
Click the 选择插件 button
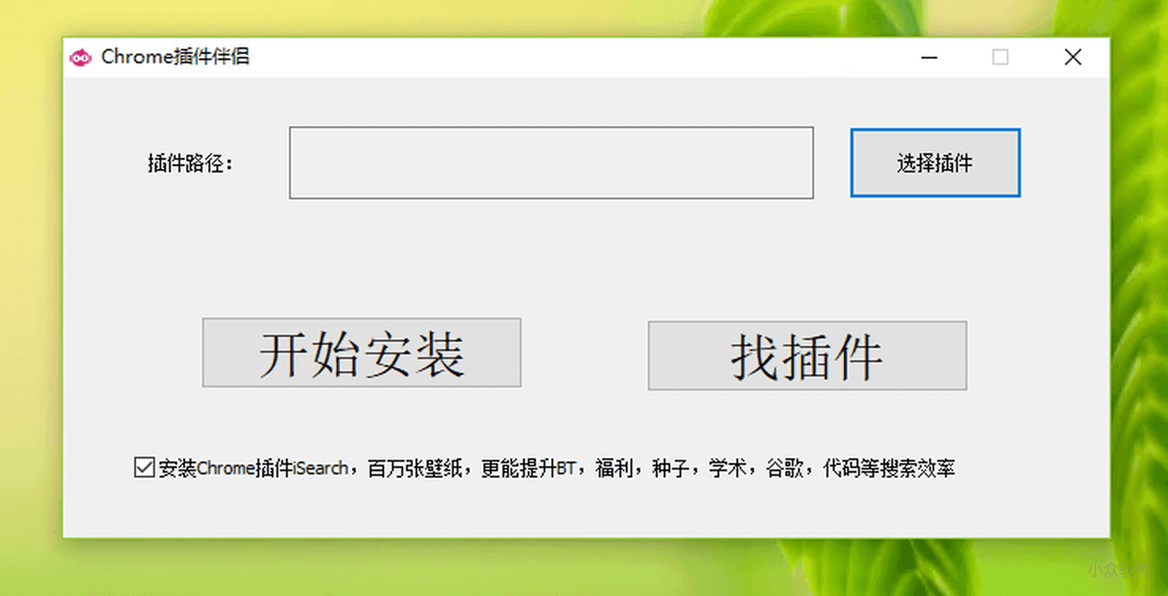click(x=935, y=163)
